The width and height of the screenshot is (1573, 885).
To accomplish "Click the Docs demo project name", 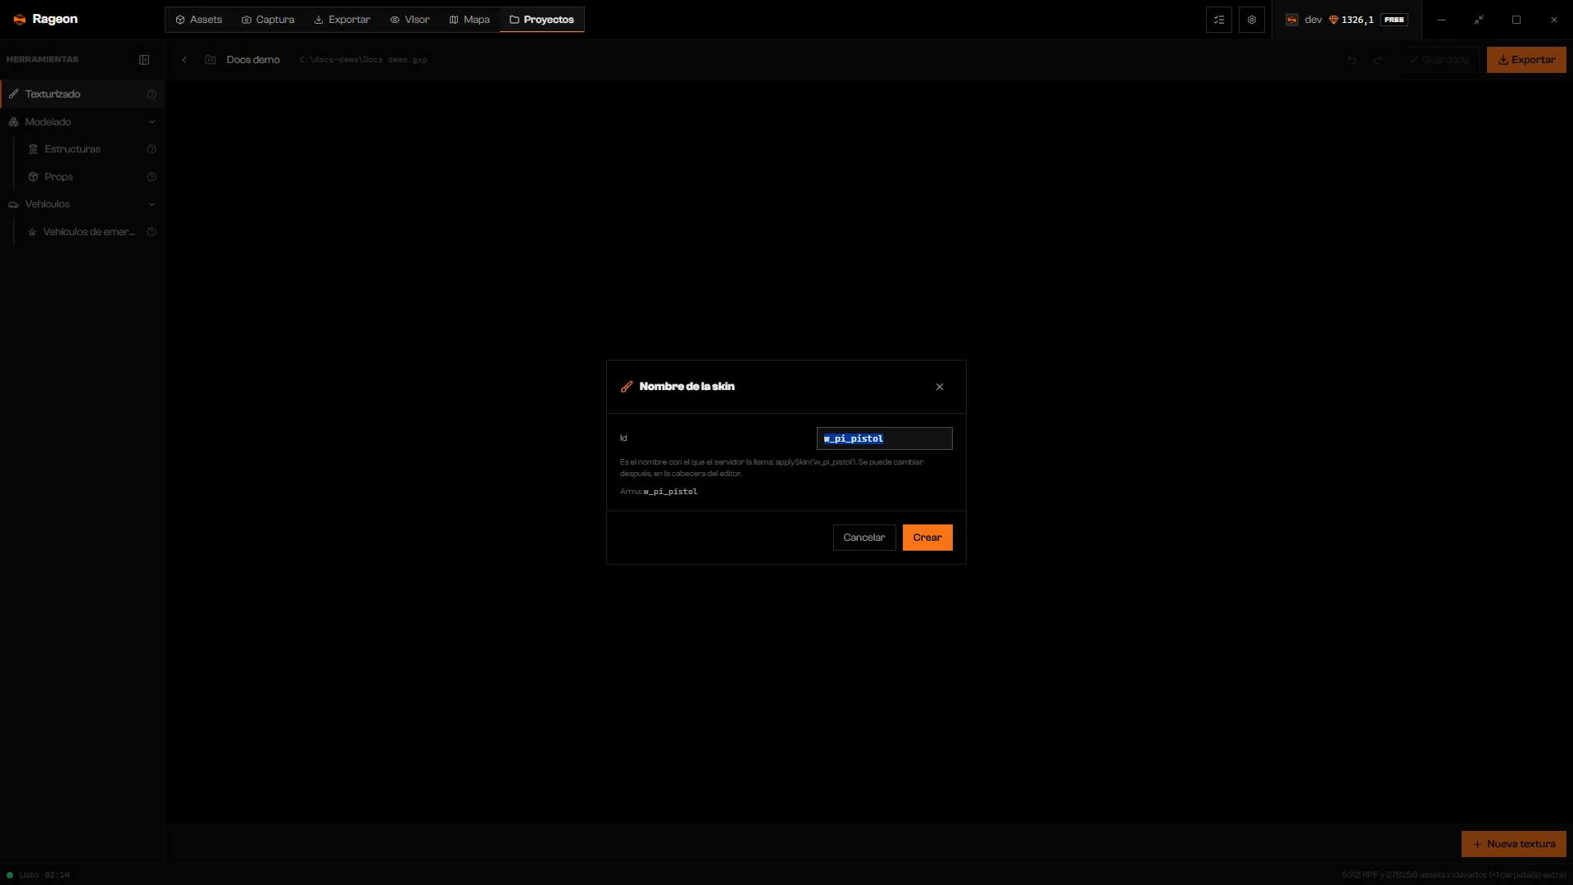I will click(x=253, y=60).
